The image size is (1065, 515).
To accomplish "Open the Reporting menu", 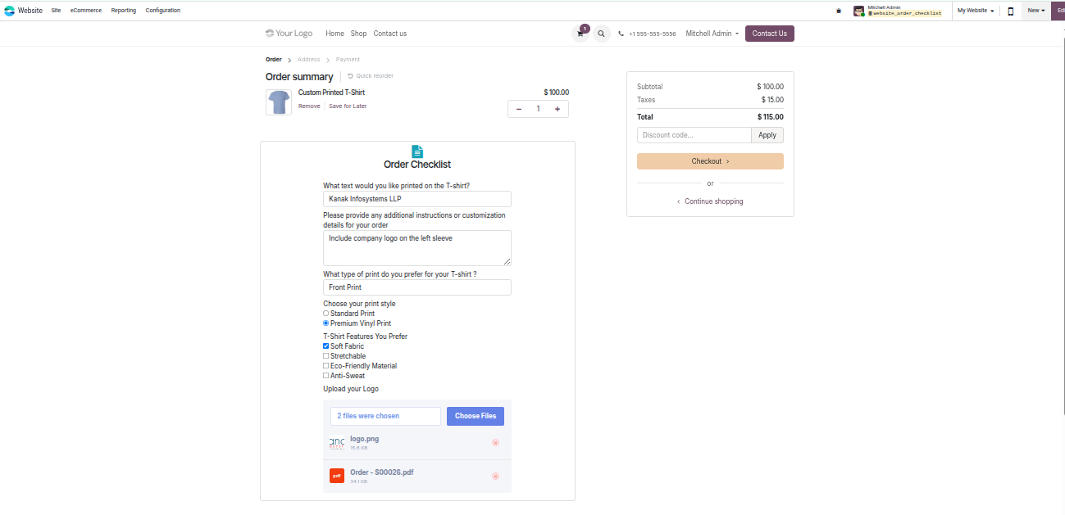I will [x=124, y=11].
